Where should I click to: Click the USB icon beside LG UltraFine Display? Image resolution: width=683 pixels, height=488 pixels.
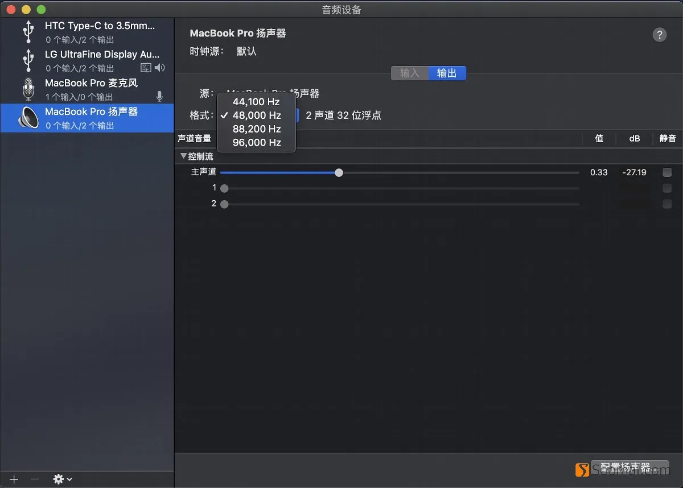(x=28, y=60)
